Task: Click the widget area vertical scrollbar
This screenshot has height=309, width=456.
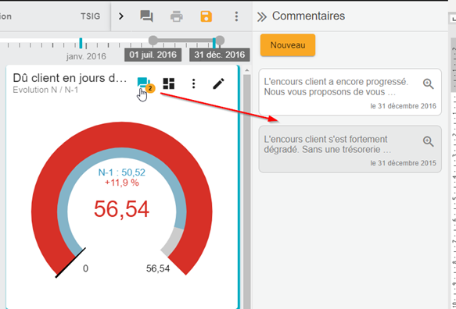Action: click(246, 189)
